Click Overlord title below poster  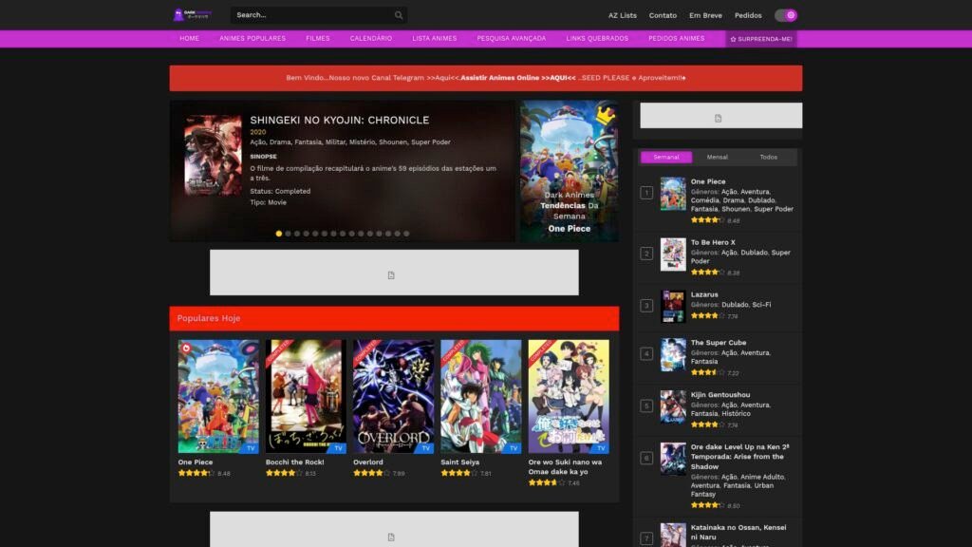(x=367, y=462)
